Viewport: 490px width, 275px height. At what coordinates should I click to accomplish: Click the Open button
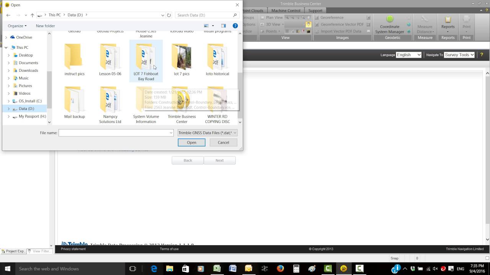(191, 142)
